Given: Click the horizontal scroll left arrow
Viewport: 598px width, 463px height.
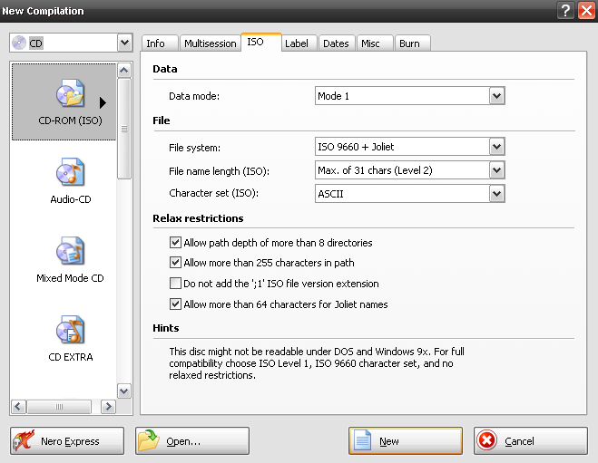Looking at the screenshot, I should pos(18,406).
